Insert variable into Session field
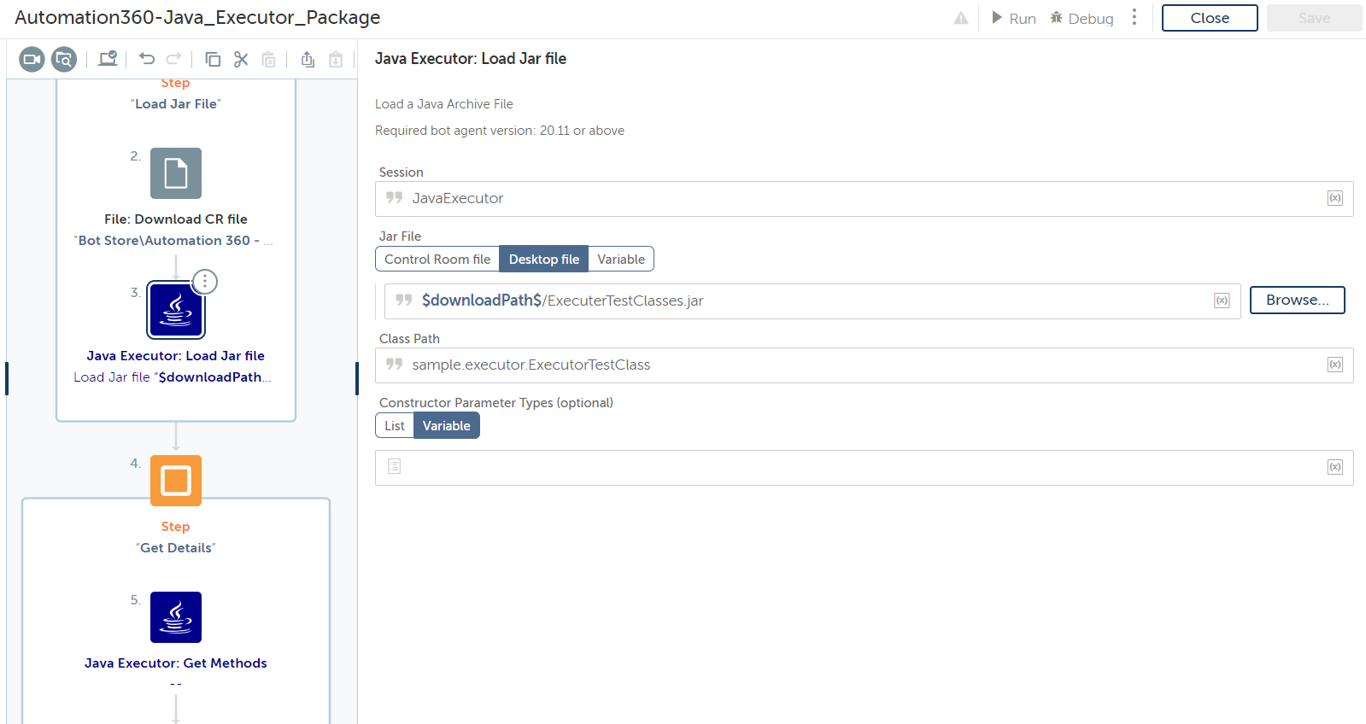 click(1335, 198)
